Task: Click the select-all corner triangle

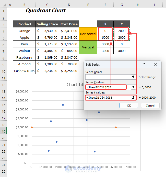Action: tap(4, 5)
